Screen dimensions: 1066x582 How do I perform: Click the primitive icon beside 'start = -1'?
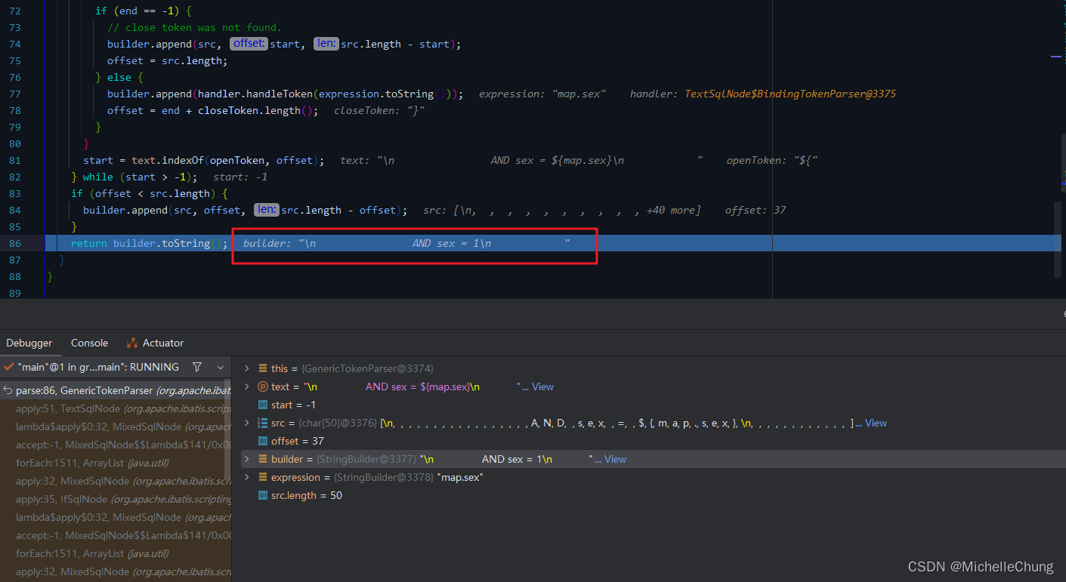click(263, 405)
